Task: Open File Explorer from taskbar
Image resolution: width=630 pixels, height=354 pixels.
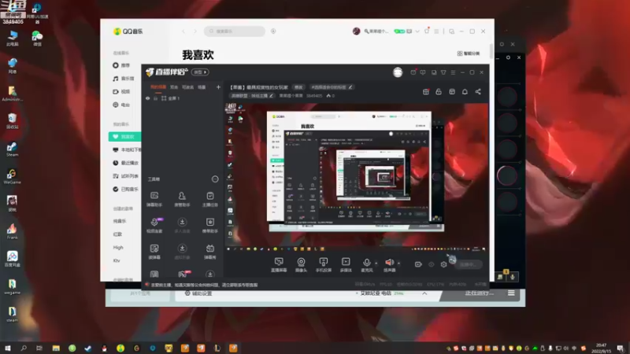Action: (x=56, y=348)
